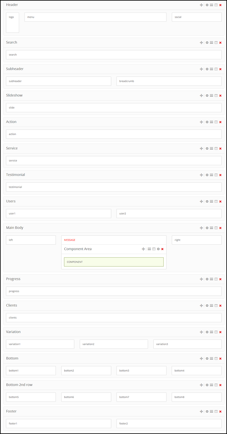Click the move handle of Subheader section
Screen dimensions: 227x434
click(x=201, y=69)
